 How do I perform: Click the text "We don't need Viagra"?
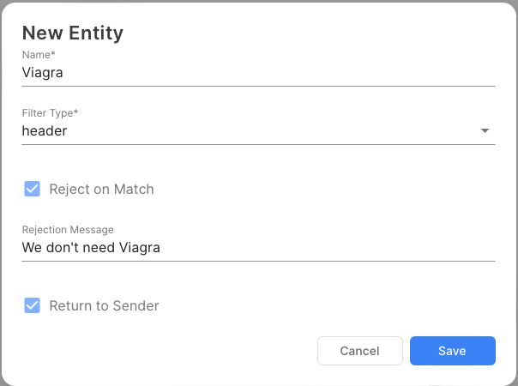pyautogui.click(x=91, y=248)
